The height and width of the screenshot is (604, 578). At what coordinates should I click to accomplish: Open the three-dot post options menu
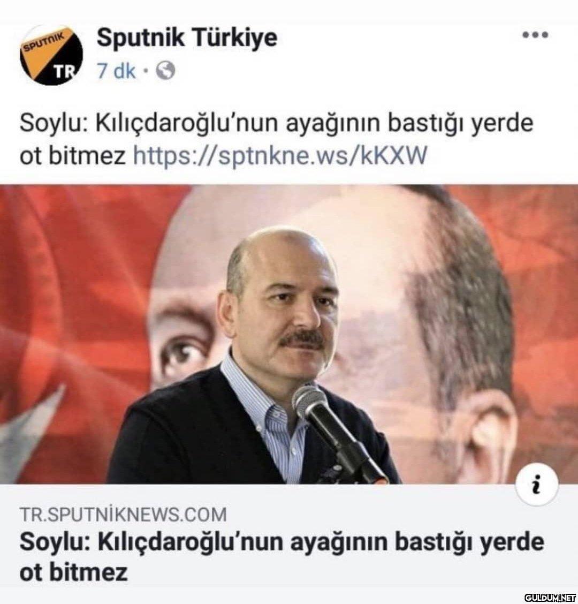535,35
